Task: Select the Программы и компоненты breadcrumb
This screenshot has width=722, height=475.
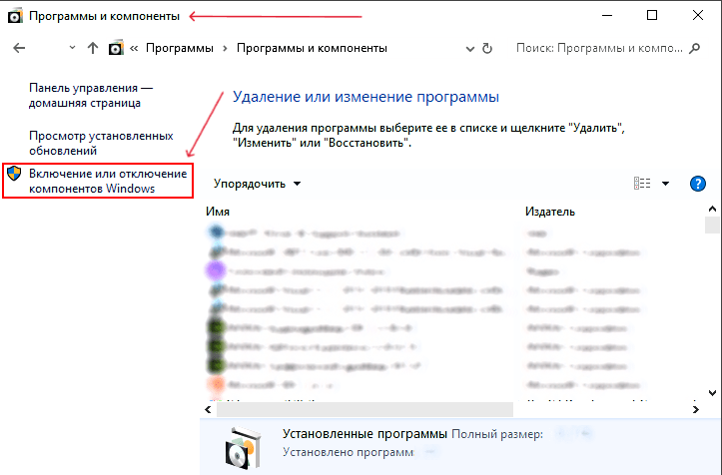Action: (x=312, y=48)
